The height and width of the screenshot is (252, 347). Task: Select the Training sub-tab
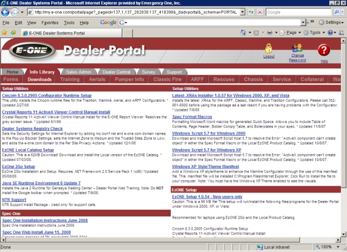(70, 80)
